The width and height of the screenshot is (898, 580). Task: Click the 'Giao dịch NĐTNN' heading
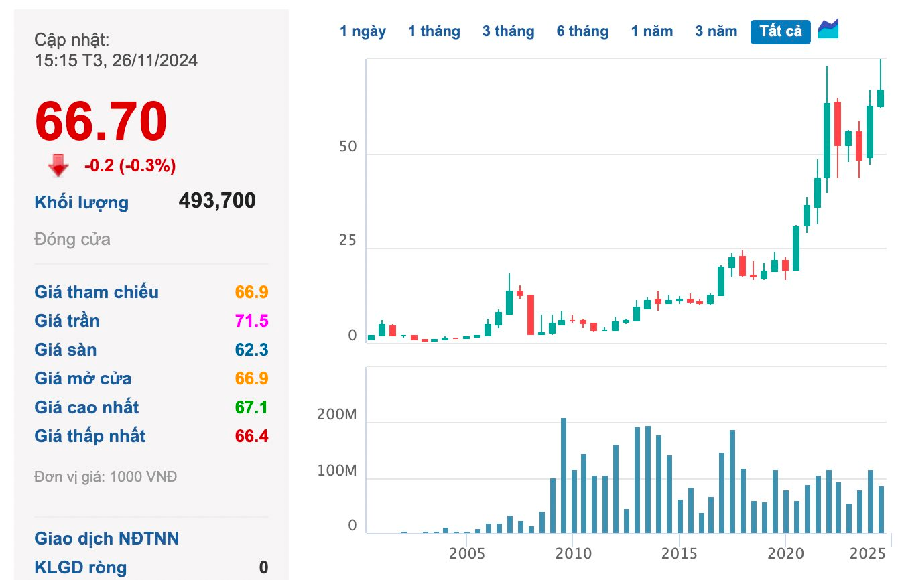[x=107, y=538]
